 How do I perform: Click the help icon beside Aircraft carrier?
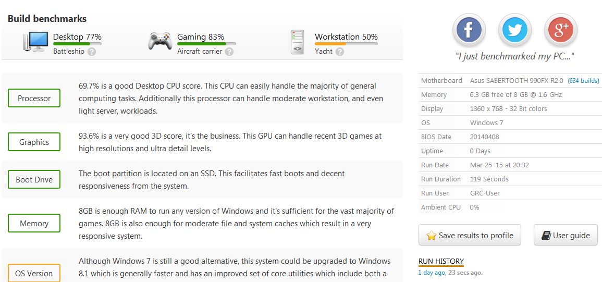point(229,52)
